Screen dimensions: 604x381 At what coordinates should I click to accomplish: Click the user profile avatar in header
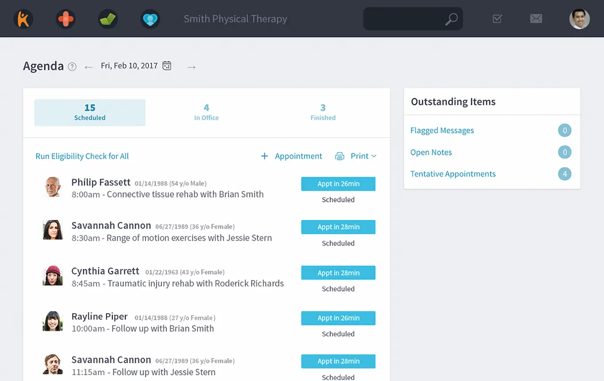tap(579, 19)
